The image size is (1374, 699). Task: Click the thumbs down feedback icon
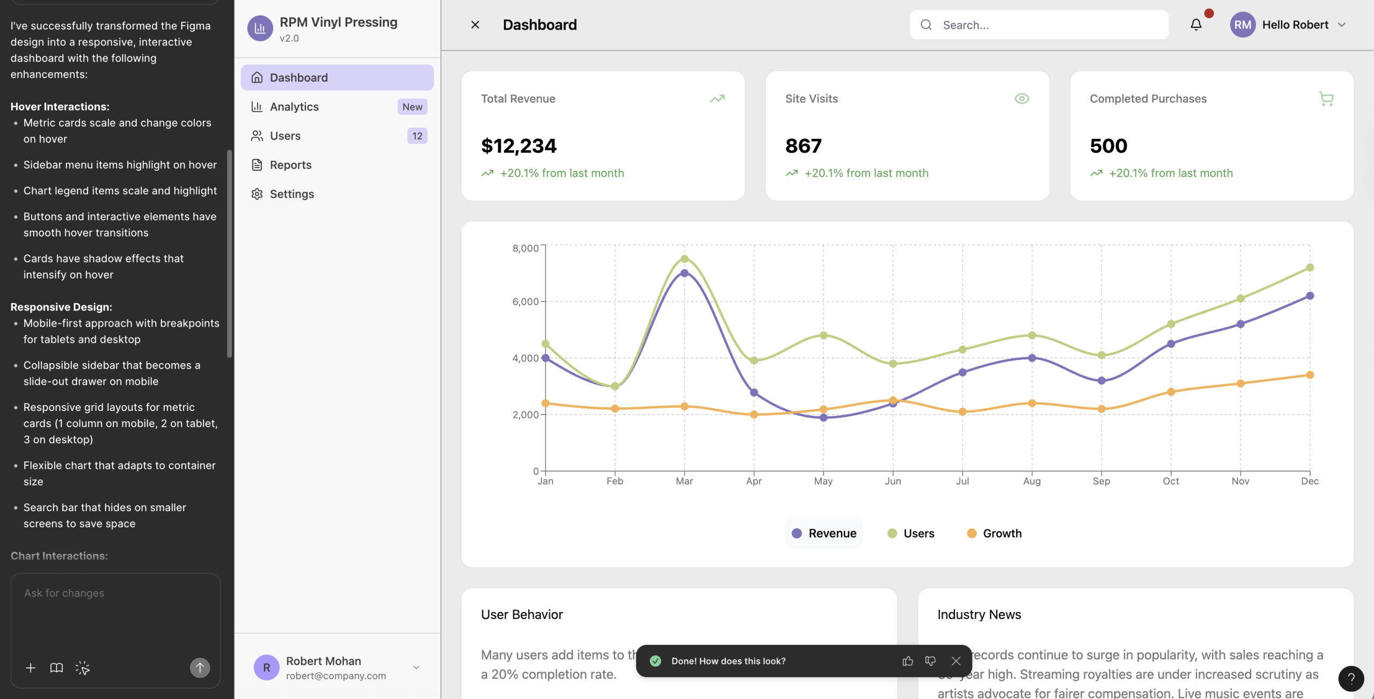pos(931,661)
